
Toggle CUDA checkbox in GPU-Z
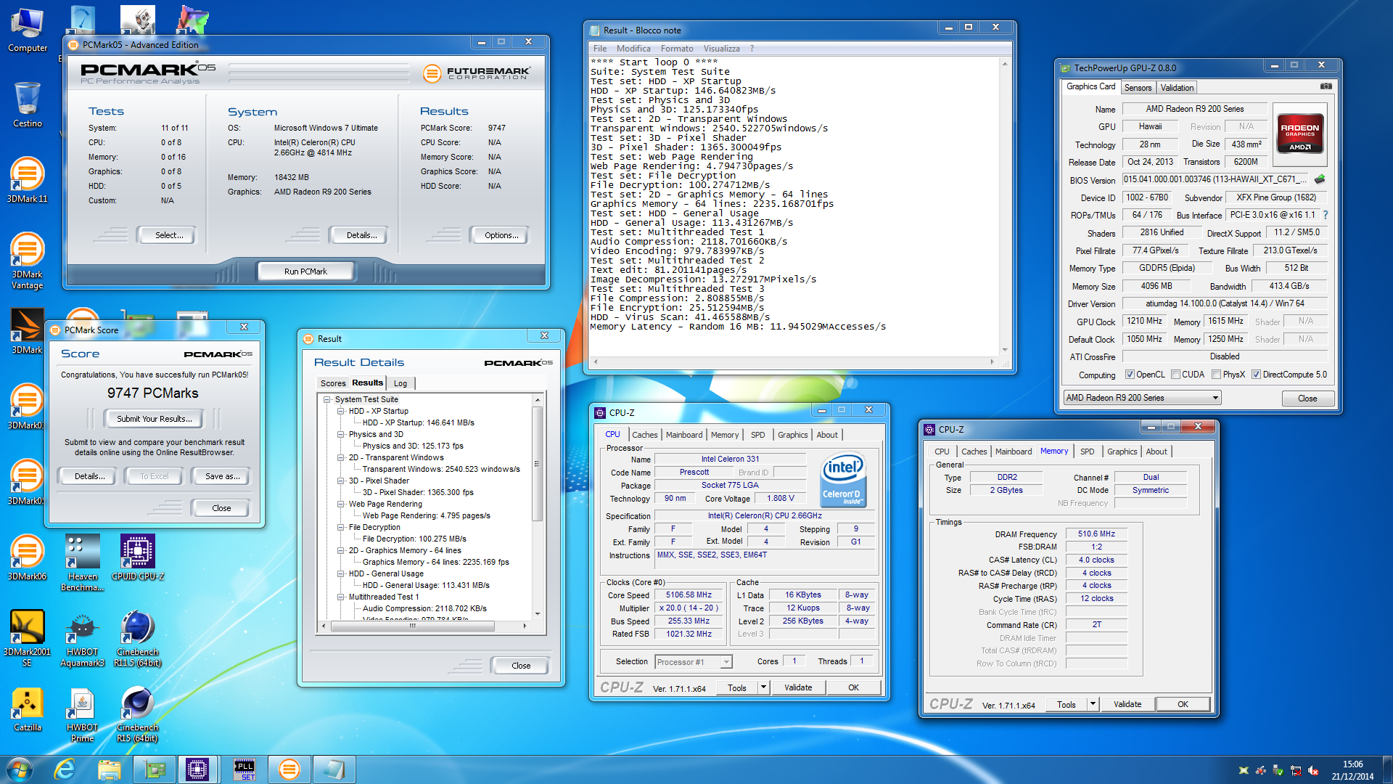[1175, 375]
